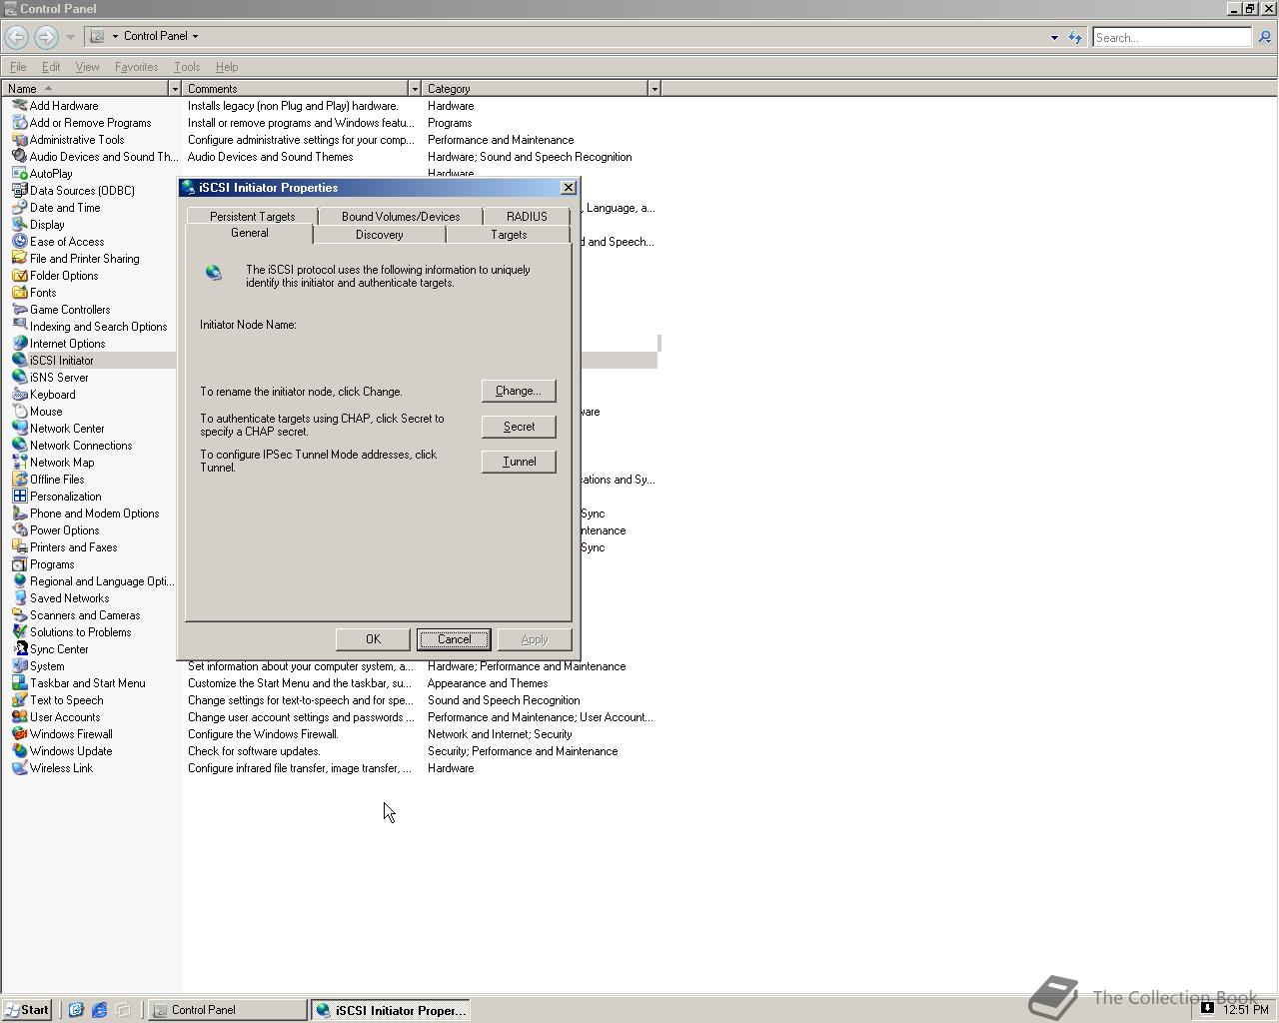The image size is (1279, 1023).
Task: Open the Favorites menu
Action: [x=136, y=67]
